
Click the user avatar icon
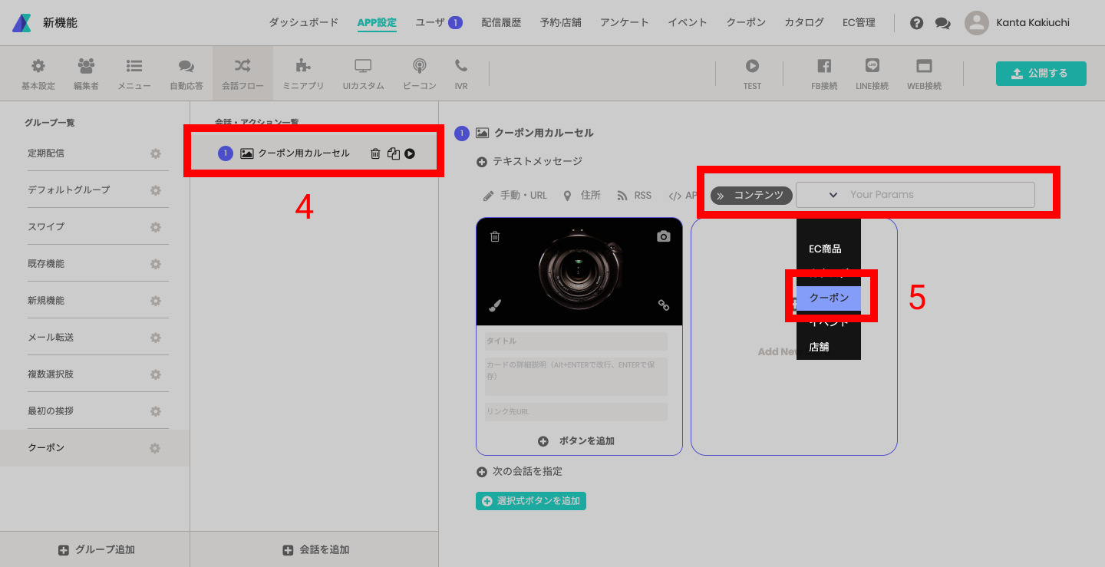(977, 23)
